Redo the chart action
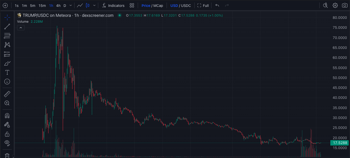350x158 pixels. [227, 5]
